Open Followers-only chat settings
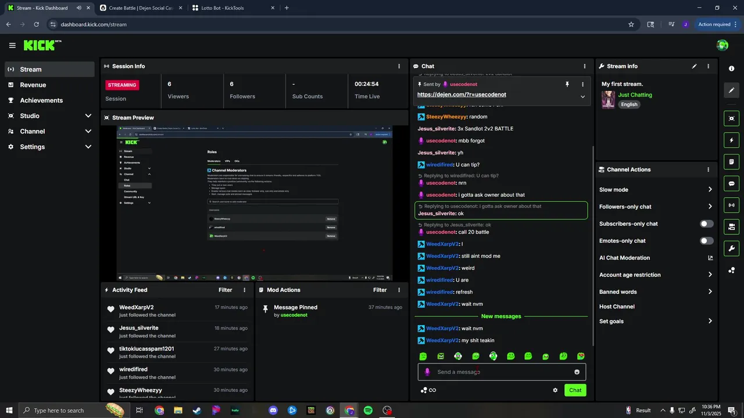The width and height of the screenshot is (744, 418). pyautogui.click(x=656, y=207)
